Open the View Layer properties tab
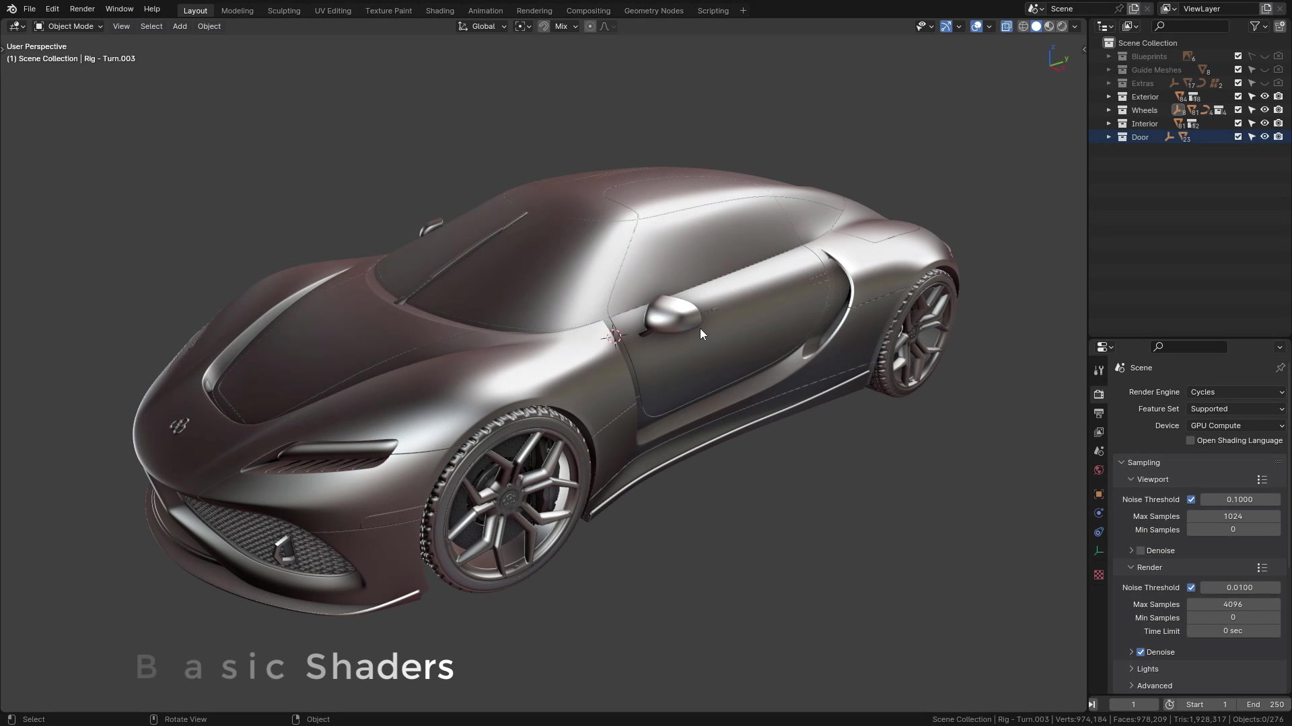1292x726 pixels. pos(1099,432)
